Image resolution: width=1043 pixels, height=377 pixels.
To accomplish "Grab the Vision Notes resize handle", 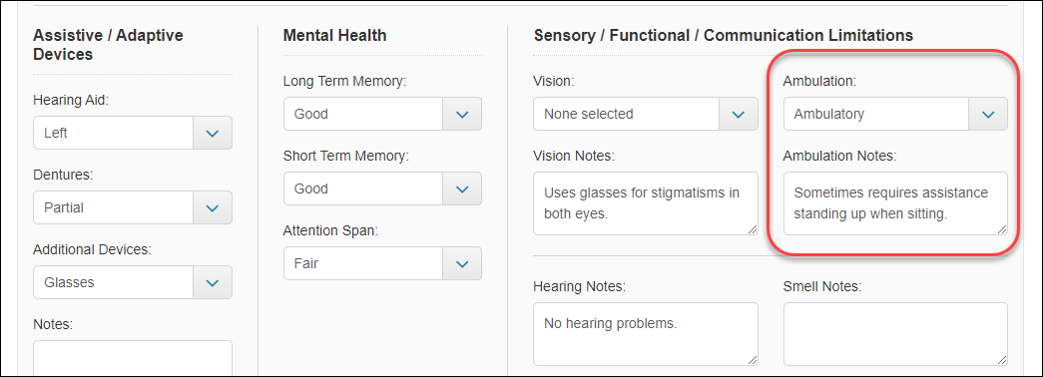I will pos(753,229).
